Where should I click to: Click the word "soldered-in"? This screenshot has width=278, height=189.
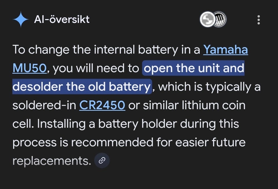[x=43, y=106]
